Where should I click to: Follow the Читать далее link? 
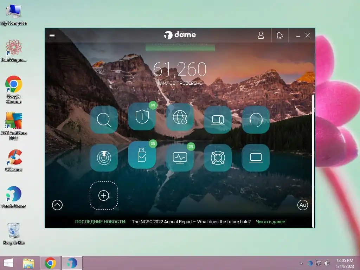tap(270, 222)
